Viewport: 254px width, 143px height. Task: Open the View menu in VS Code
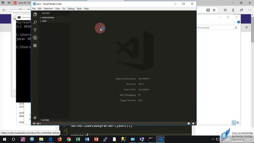pos(58,9)
